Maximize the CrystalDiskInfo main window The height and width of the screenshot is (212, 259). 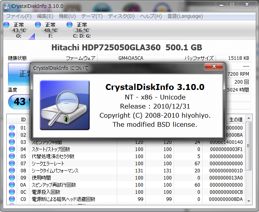(x=232, y=5)
